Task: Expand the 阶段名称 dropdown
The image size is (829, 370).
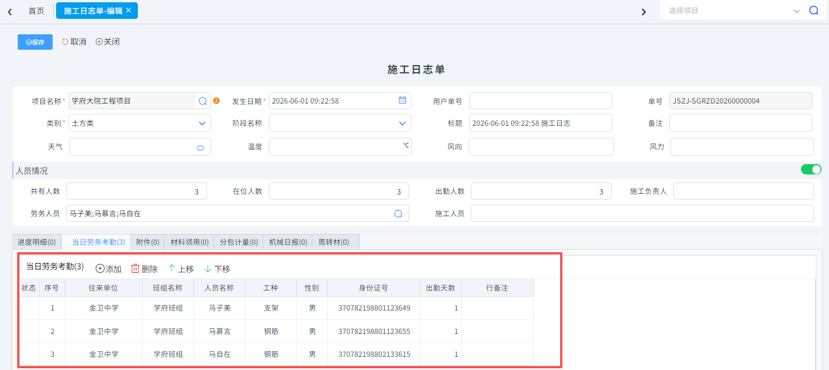Action: 402,123
